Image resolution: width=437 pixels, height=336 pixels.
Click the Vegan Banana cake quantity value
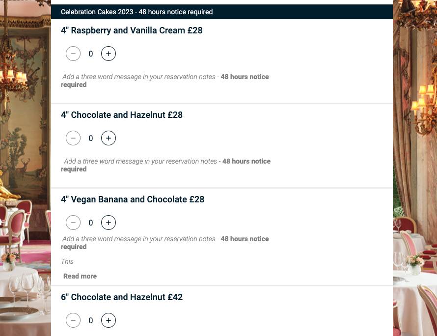[91, 223]
